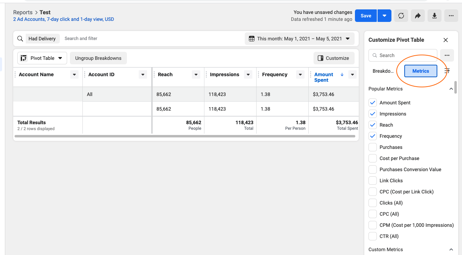This screenshot has width=462, height=255.
Task: Download the report
Action: coord(434,16)
